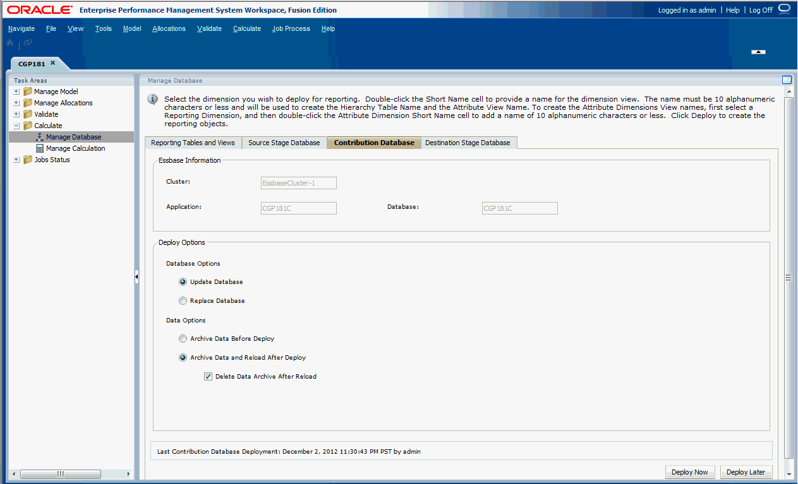
Task: Choose Archive Data Before Deploy
Action: 183,339
